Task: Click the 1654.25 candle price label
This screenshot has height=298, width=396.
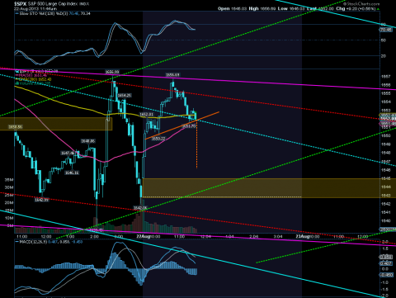Action: 125,96
